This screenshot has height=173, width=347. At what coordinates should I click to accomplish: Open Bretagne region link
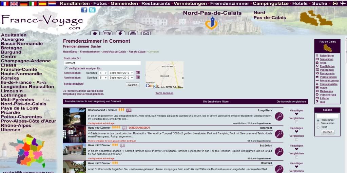[12, 48]
